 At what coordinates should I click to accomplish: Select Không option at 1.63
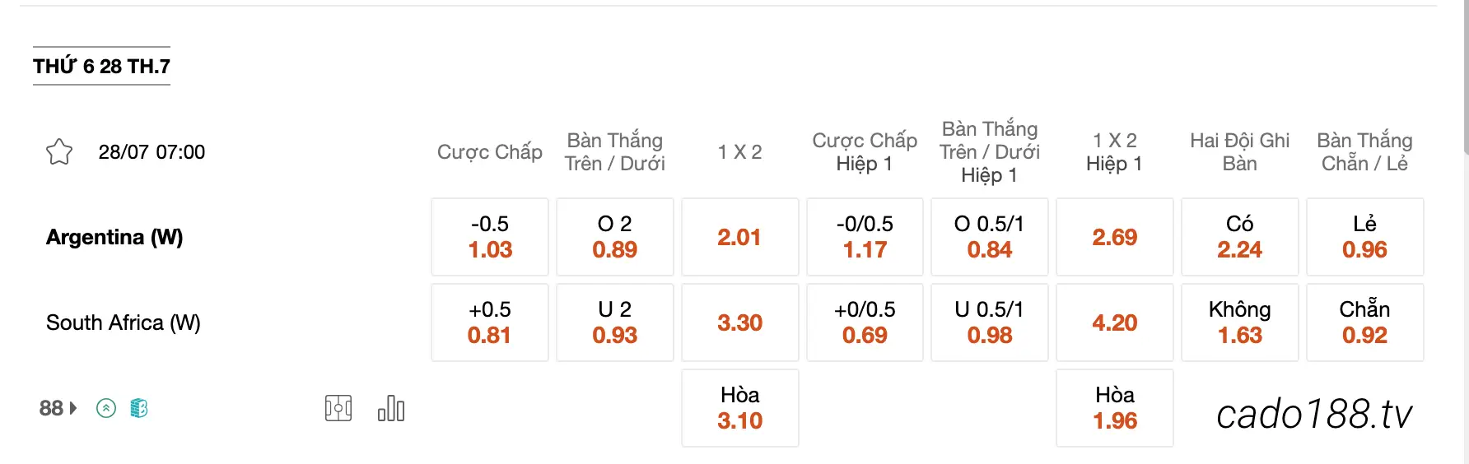(x=1240, y=322)
